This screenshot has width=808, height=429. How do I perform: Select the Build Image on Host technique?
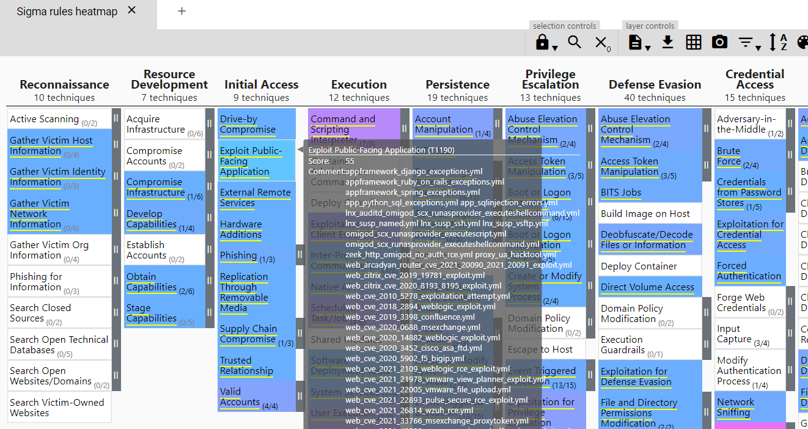click(650, 213)
